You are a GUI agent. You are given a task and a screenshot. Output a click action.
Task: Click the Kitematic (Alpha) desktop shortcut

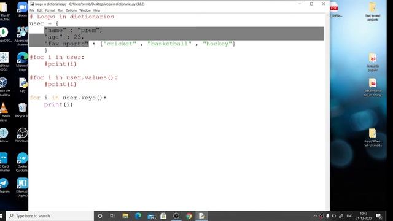[x=22, y=187]
